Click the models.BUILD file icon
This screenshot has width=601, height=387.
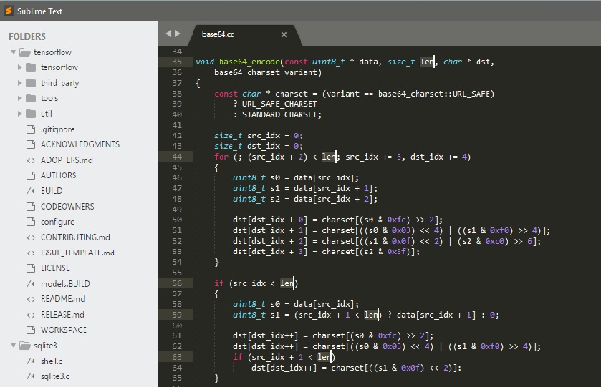pos(31,284)
